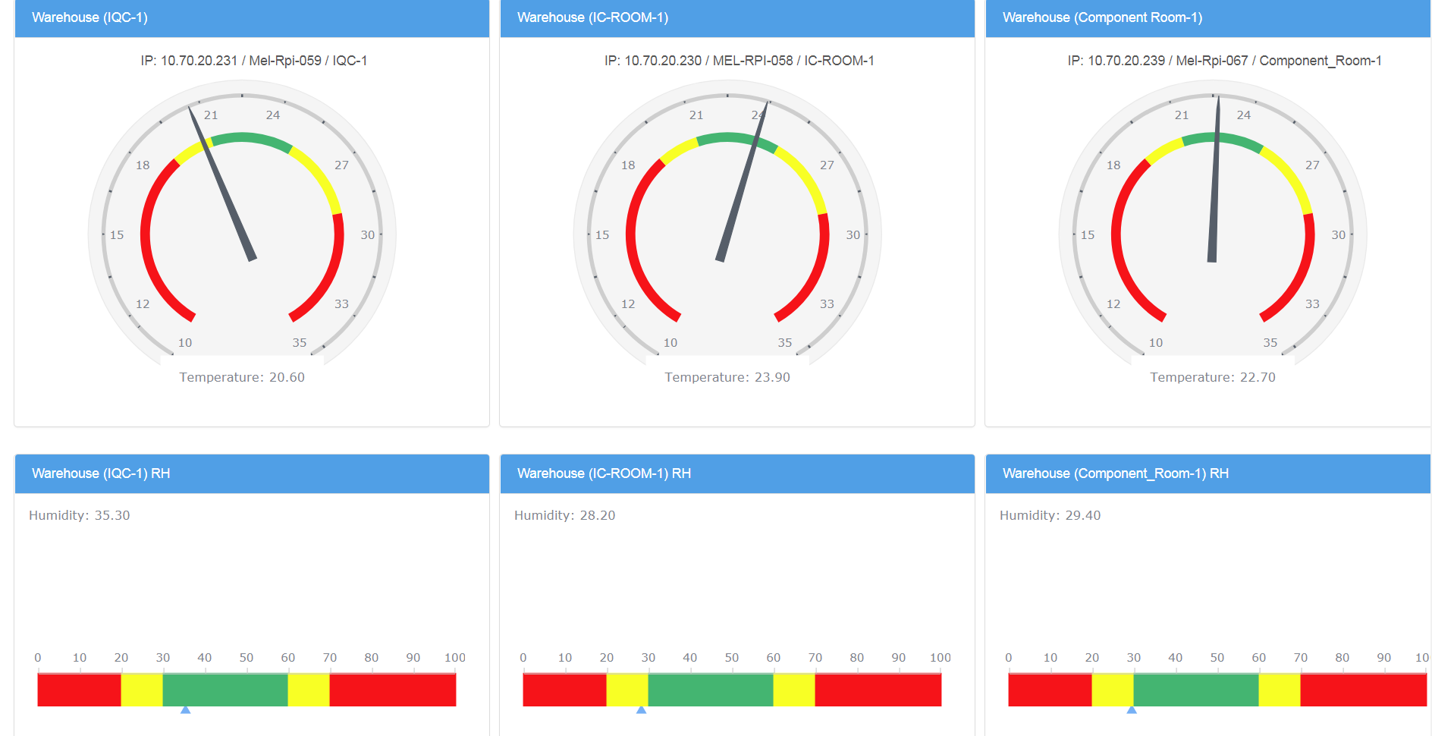Click the Temperature: 22.70 reading
Image resolution: width=1432 pixels, height=736 pixels.
[1213, 377]
